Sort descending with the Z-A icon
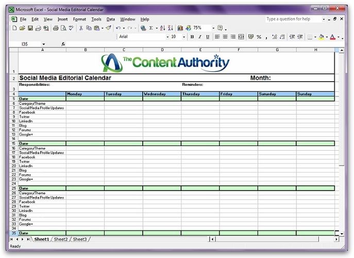Viewport: 354px width, 258px height. (x=171, y=28)
